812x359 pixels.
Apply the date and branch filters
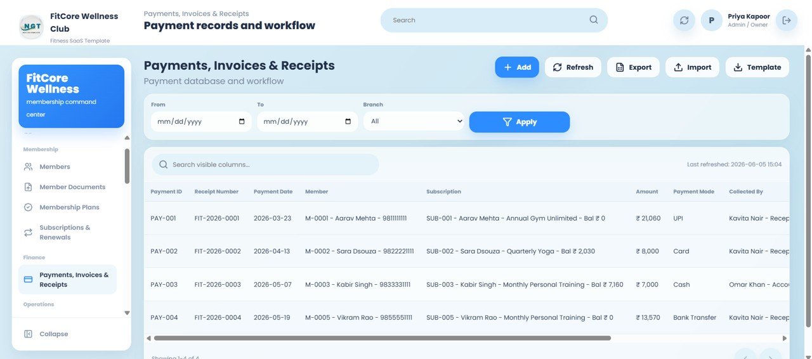(x=520, y=122)
